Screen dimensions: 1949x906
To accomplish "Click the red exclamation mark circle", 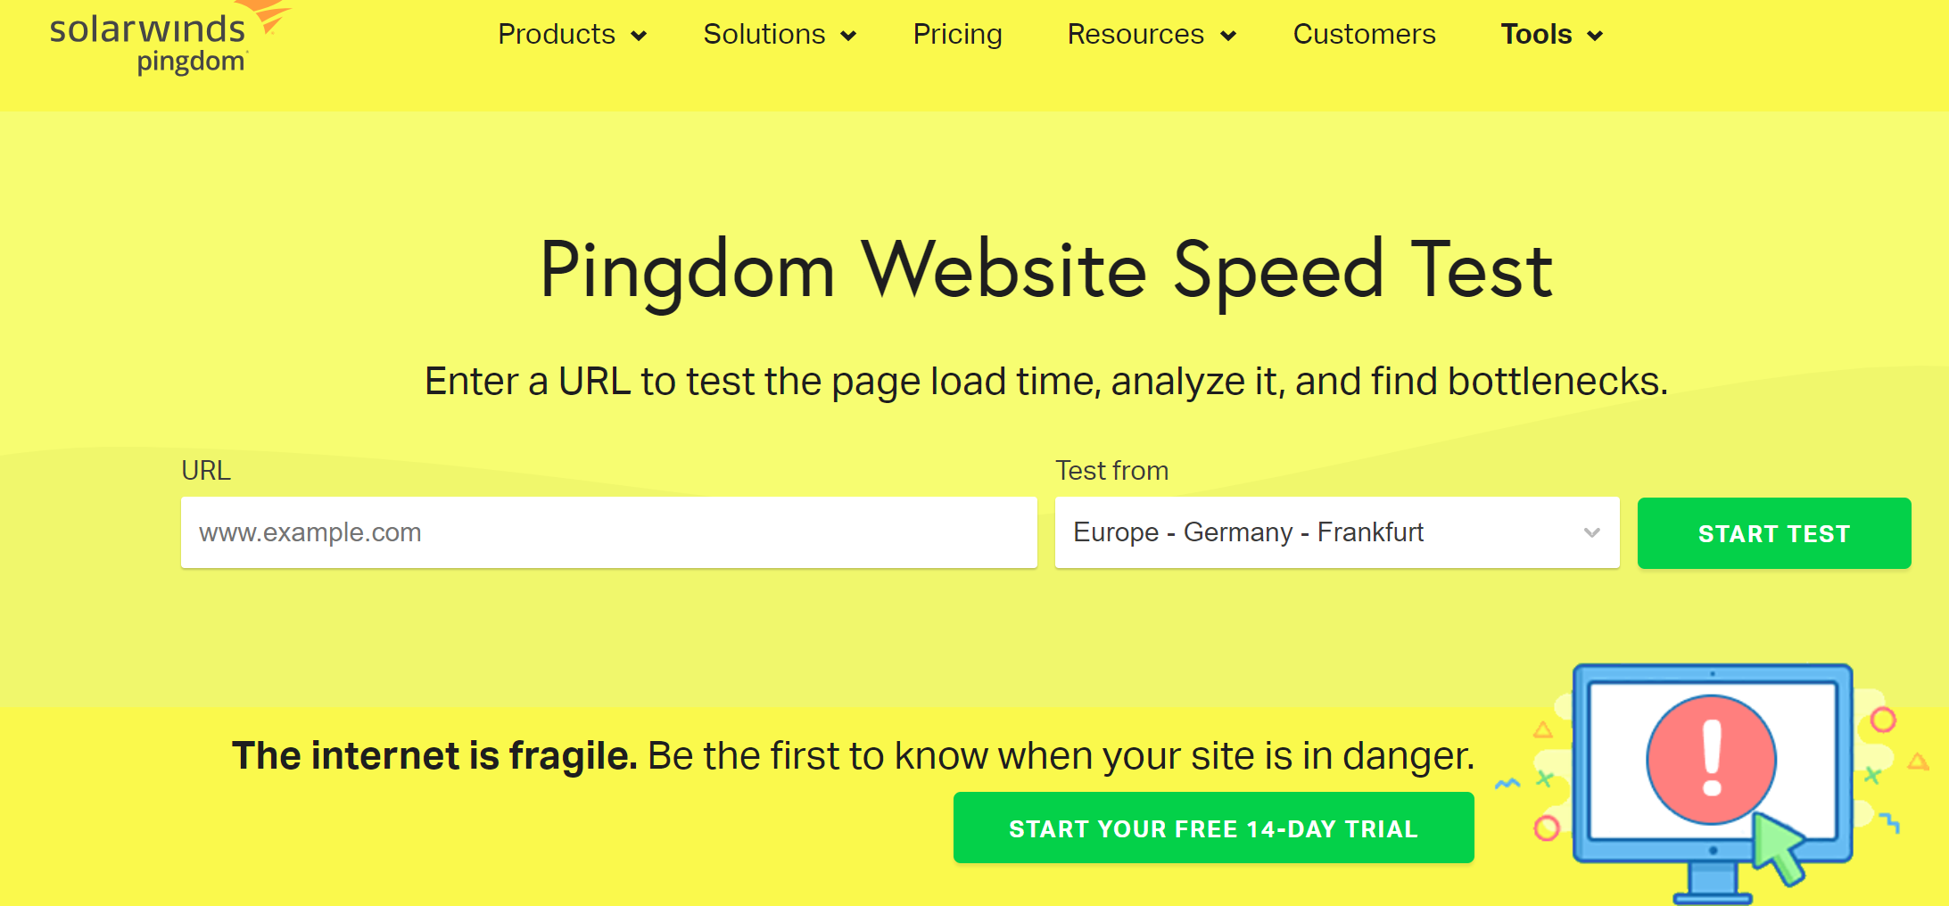I will click(x=1711, y=760).
